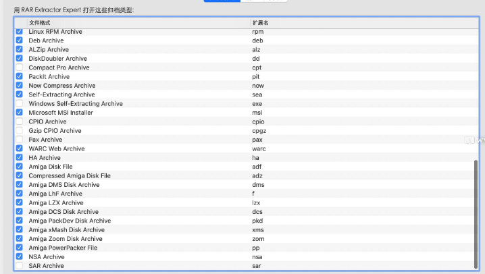Image resolution: width=485 pixels, height=274 pixels.
Task: Select the 'Microsoft MSI Installer' label
Action: pos(61,113)
